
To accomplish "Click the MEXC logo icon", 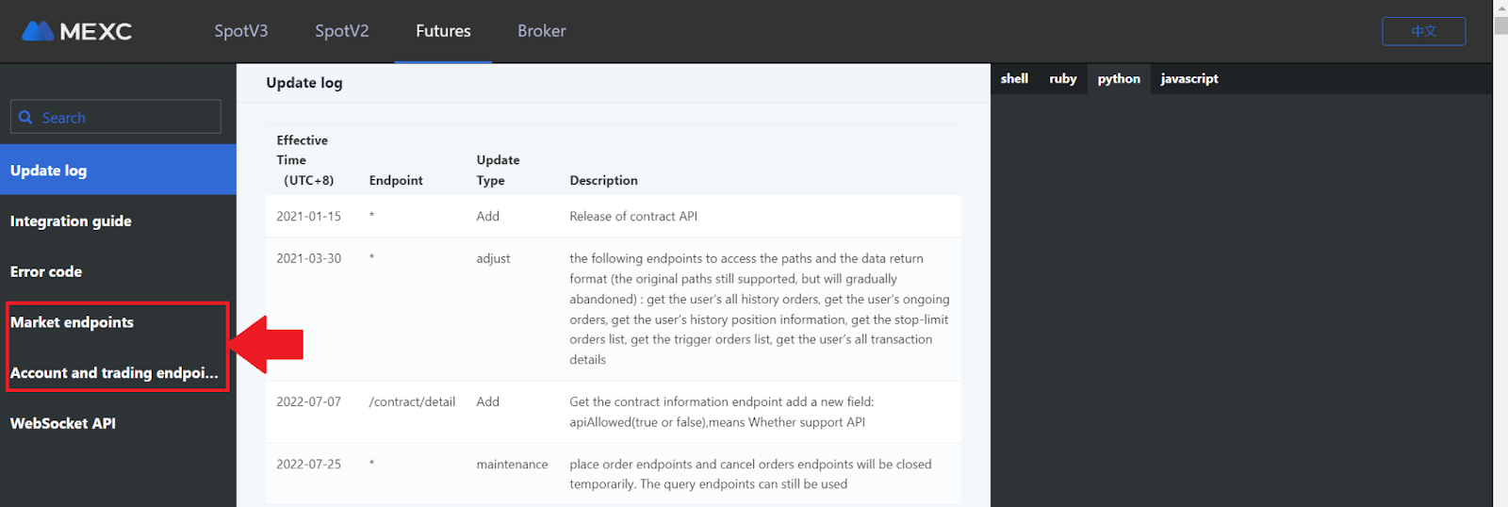I will (x=38, y=31).
